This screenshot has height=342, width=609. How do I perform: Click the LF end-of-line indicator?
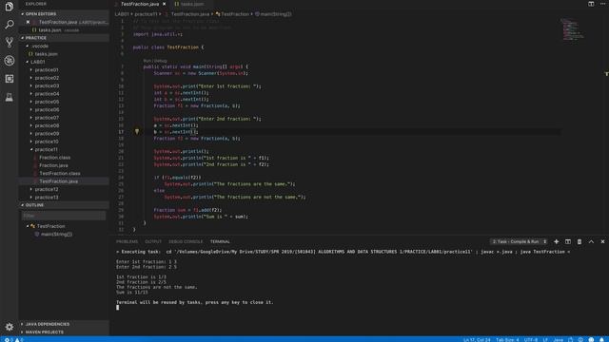pos(545,340)
